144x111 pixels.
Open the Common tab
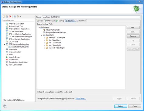82,21
